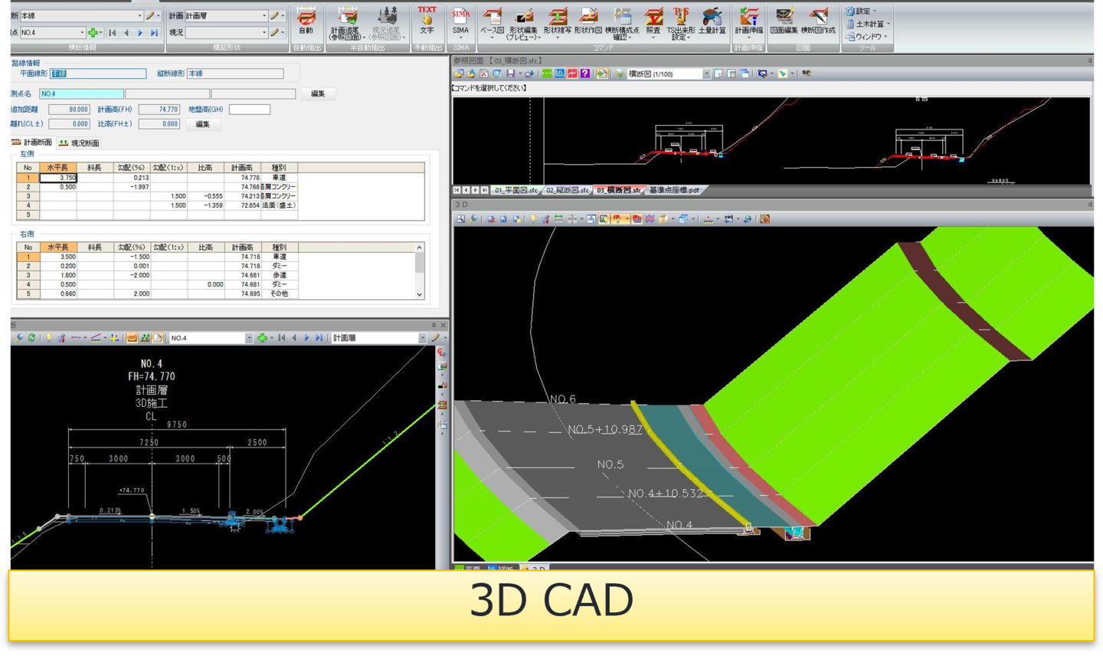The height and width of the screenshot is (669, 1103).
Task: Click the 地盤高(GH) input field
Action: pyautogui.click(x=250, y=110)
